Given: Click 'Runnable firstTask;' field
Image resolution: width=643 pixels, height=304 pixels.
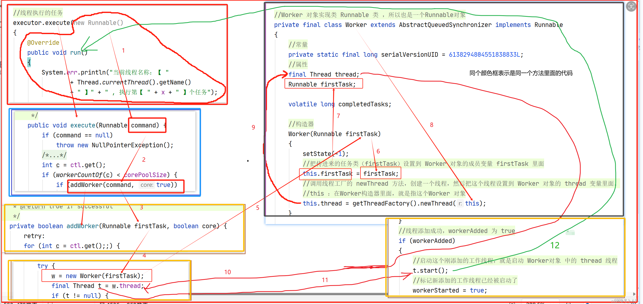Looking at the screenshot, I should pos(322,84).
